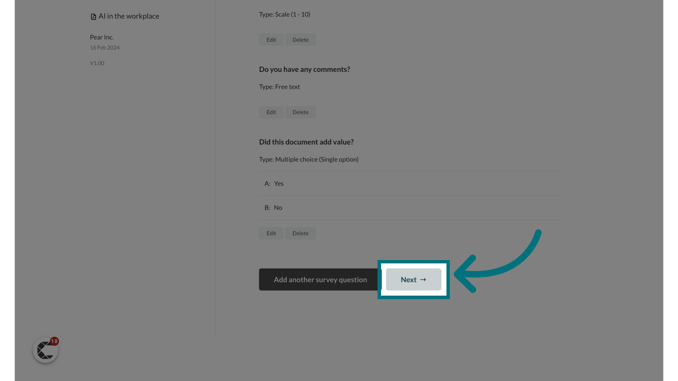Edit the 'Do you have any comments?' question
Screen dimensions: 678x381
[x=271, y=111]
